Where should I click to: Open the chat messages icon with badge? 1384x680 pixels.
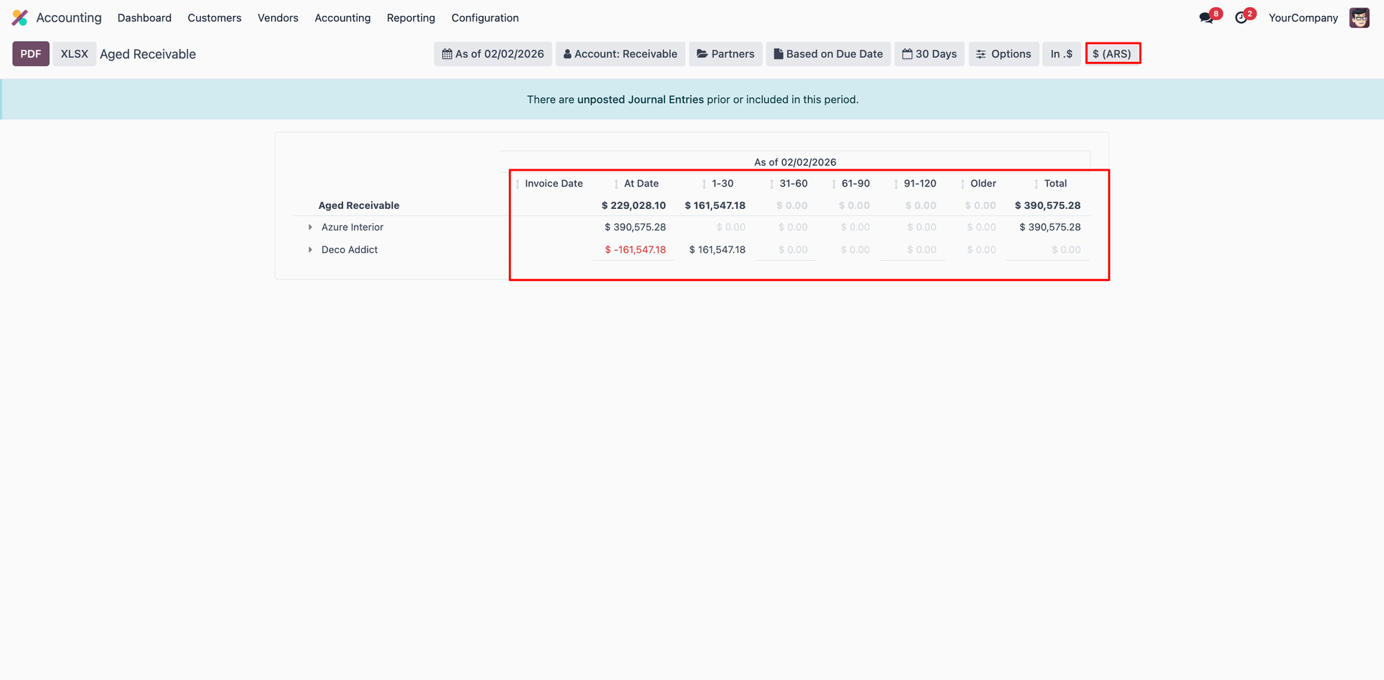click(x=1207, y=18)
